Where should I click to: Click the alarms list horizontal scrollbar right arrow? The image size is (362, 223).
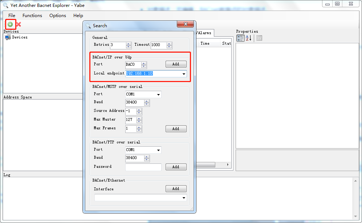(228, 165)
